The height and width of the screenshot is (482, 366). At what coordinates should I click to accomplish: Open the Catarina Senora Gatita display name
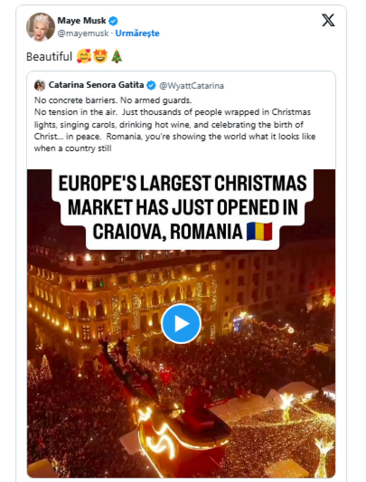96,85
